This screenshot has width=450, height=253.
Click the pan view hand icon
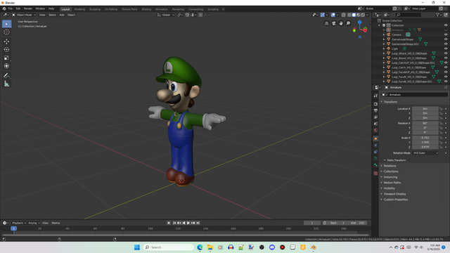341,23
